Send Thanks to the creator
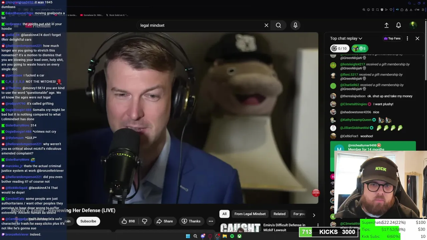This screenshot has height=240, width=427. point(191,221)
